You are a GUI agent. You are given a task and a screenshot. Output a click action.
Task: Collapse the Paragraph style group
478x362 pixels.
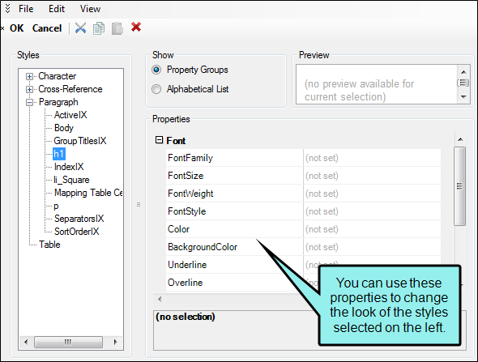(29, 102)
